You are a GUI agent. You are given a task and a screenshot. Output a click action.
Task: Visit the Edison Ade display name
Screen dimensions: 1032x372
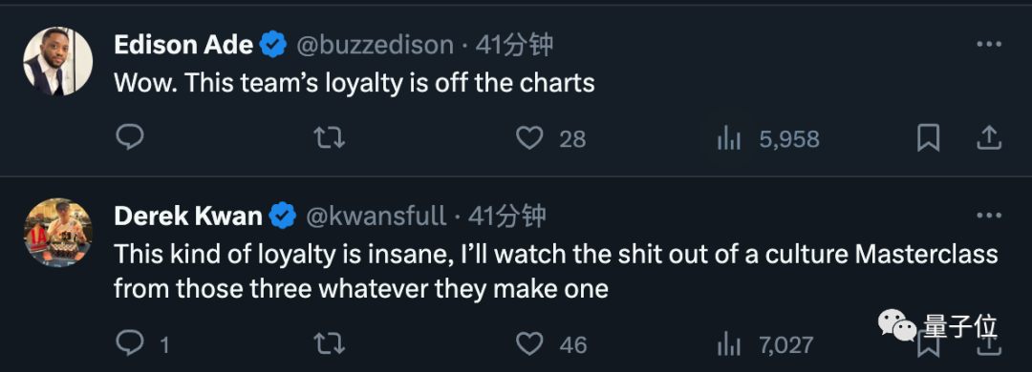(x=183, y=45)
